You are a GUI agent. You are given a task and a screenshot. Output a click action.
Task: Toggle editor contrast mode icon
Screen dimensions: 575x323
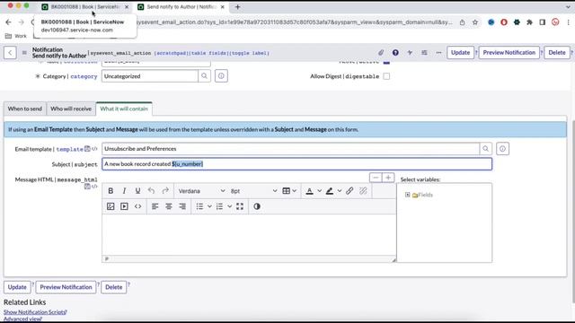coord(257,206)
